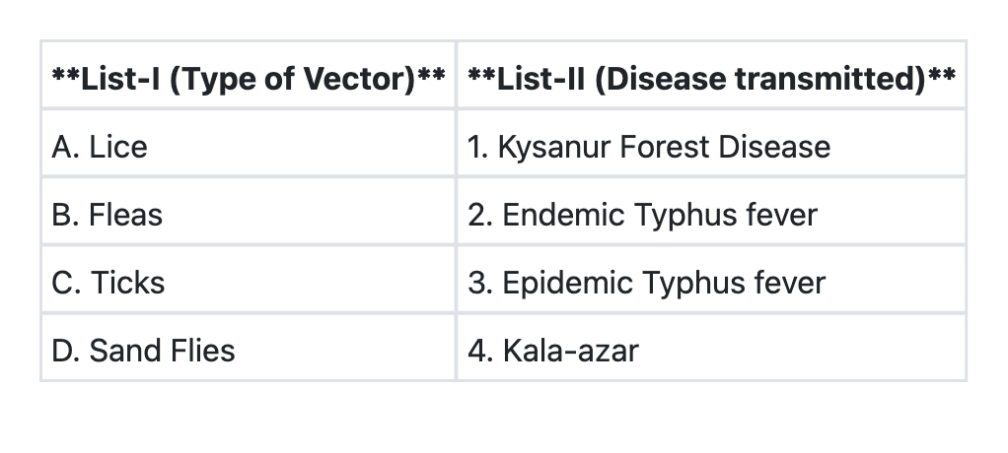Select the 'D. Sand Flies' cell

(248, 351)
